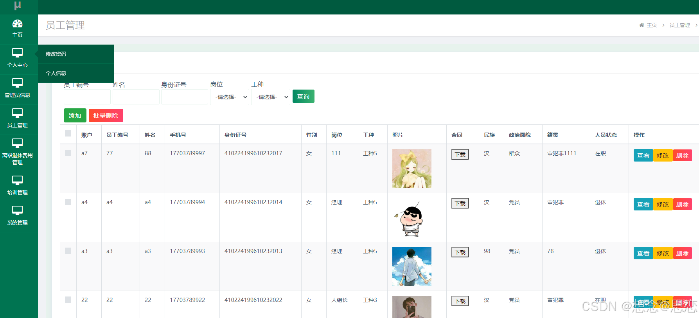
Task: Click 修改 for employee a7
Action: pyautogui.click(x=663, y=155)
